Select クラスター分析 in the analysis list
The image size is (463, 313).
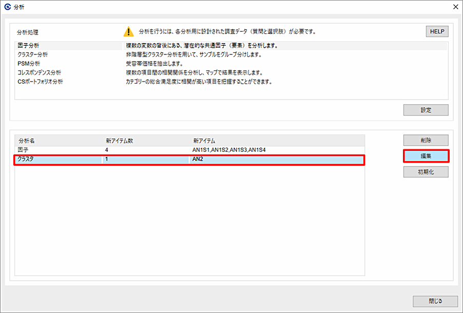[32, 54]
